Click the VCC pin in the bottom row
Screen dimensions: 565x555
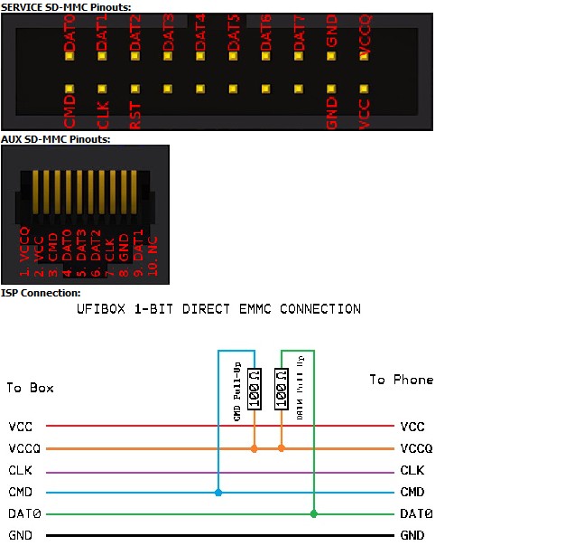point(365,89)
